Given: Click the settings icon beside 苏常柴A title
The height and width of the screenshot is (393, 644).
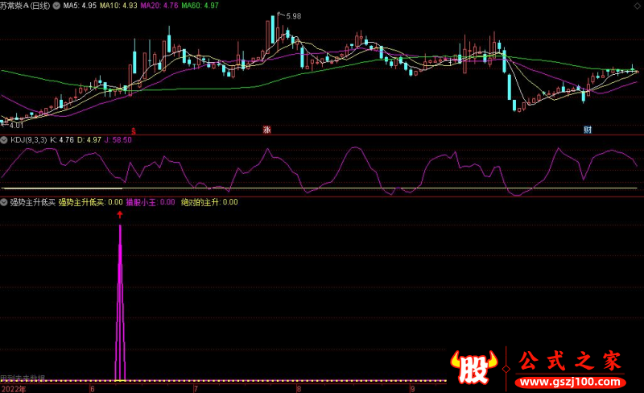Looking at the screenshot, I should point(56,5).
